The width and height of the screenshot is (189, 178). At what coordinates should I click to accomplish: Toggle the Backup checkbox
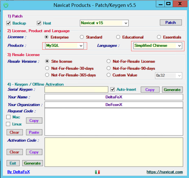pos(8,23)
